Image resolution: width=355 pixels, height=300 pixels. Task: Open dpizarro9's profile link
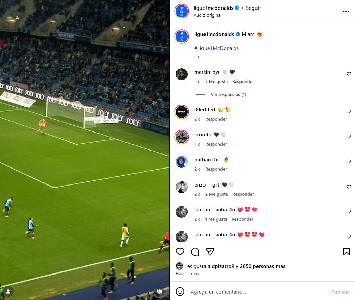(x=223, y=266)
